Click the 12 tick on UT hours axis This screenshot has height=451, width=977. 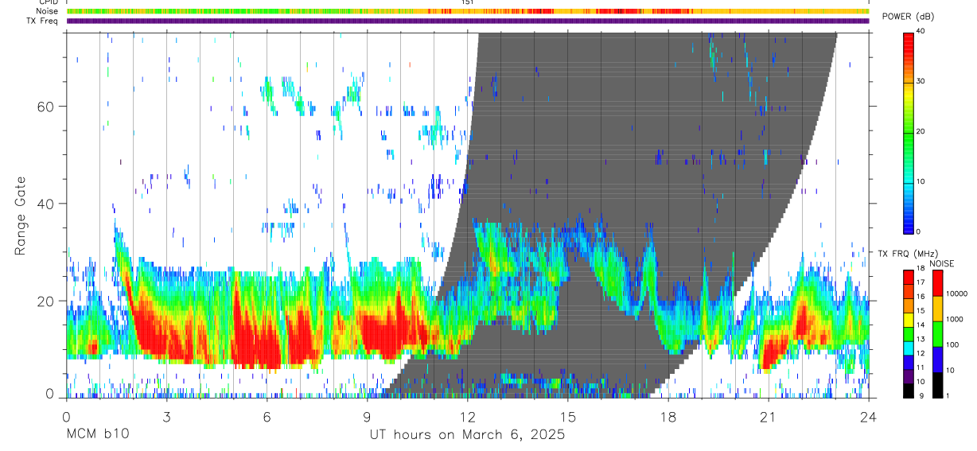point(467,416)
